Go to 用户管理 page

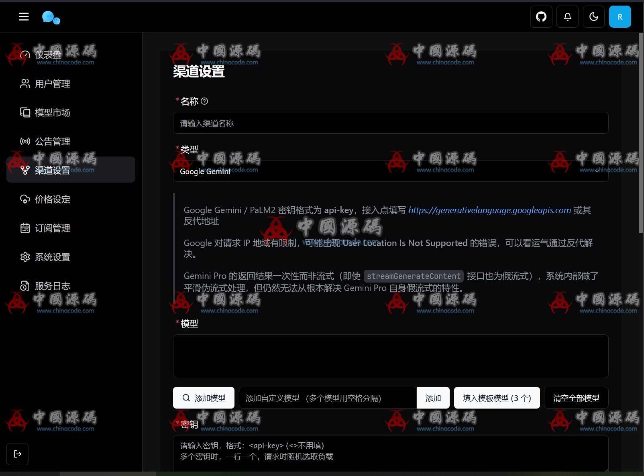click(x=71, y=83)
